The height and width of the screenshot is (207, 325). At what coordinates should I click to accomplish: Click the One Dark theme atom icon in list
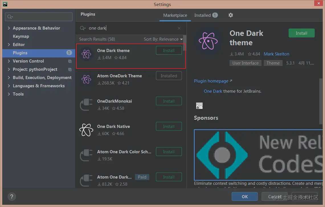pos(86,54)
